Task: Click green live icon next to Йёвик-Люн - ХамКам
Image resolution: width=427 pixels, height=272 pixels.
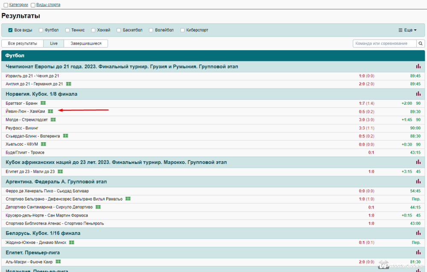Action: click(50, 111)
